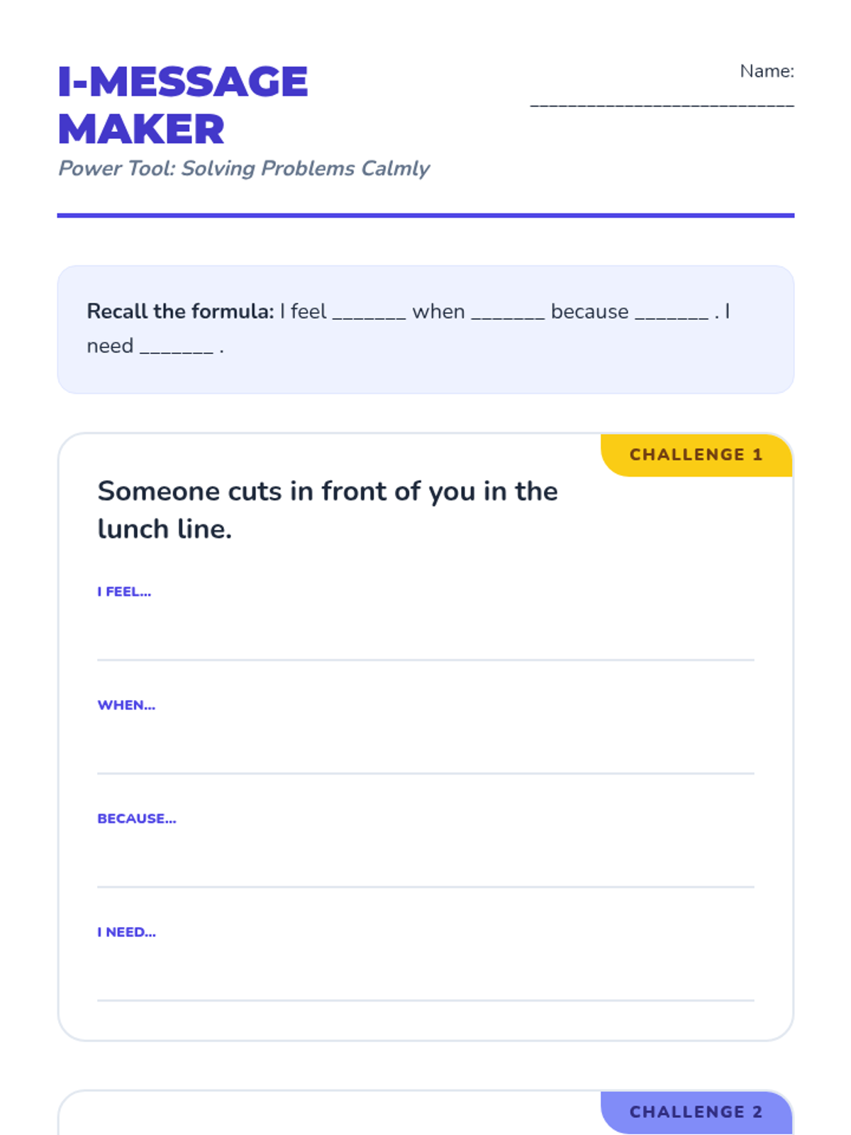Click the BECAUSE... label
Screen dimensions: 851x1135
click(x=137, y=819)
